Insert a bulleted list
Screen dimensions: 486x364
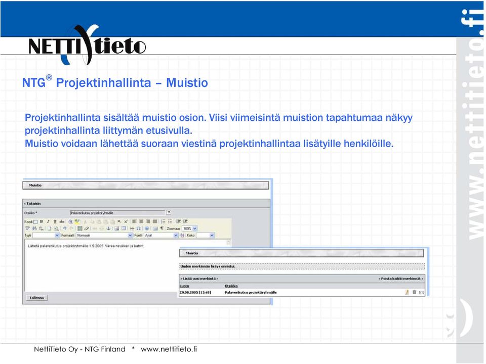[170, 221]
